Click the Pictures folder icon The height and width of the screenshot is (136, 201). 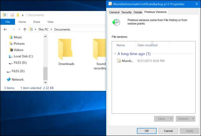(11, 43)
